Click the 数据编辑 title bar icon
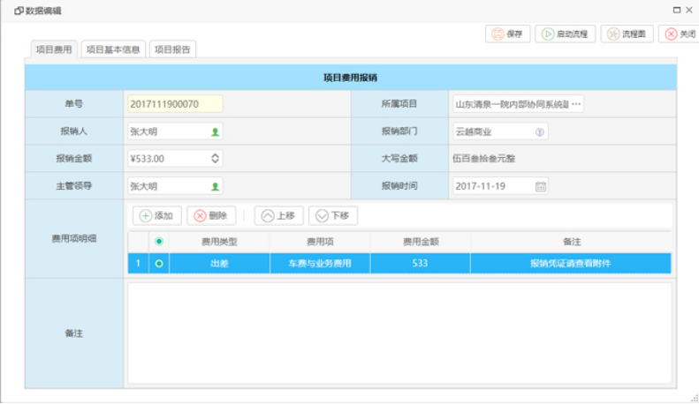This screenshot has width=699, height=404. pos(19,11)
